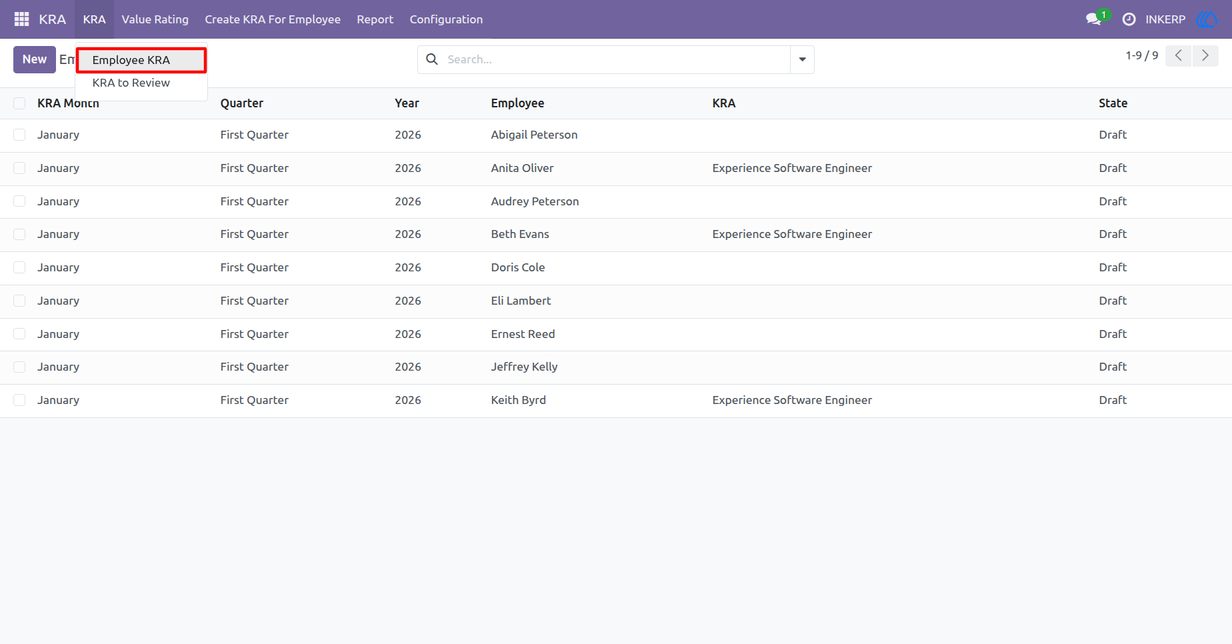
Task: Sort by the Year column header
Action: click(x=407, y=103)
